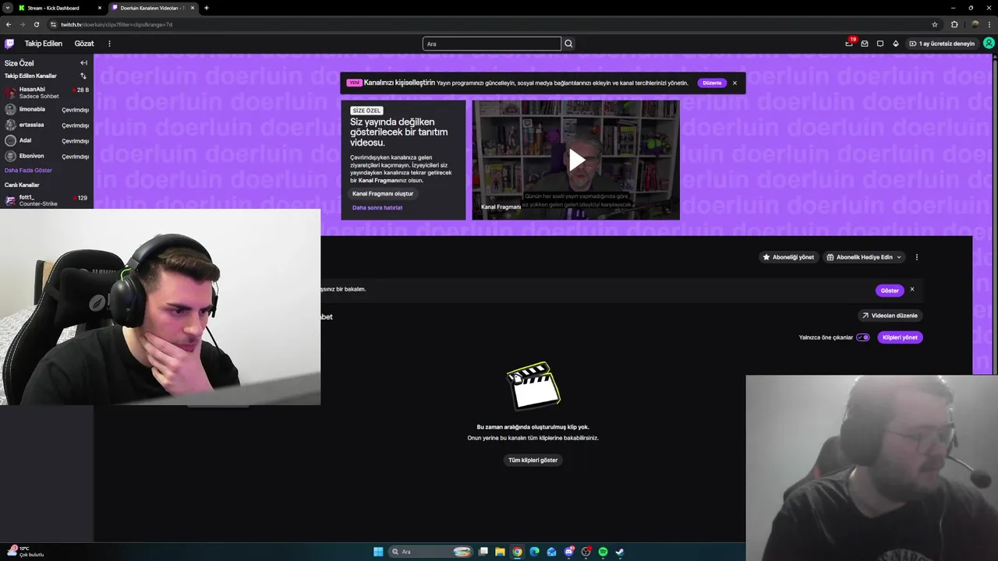Click the purple Göster button

[890, 290]
